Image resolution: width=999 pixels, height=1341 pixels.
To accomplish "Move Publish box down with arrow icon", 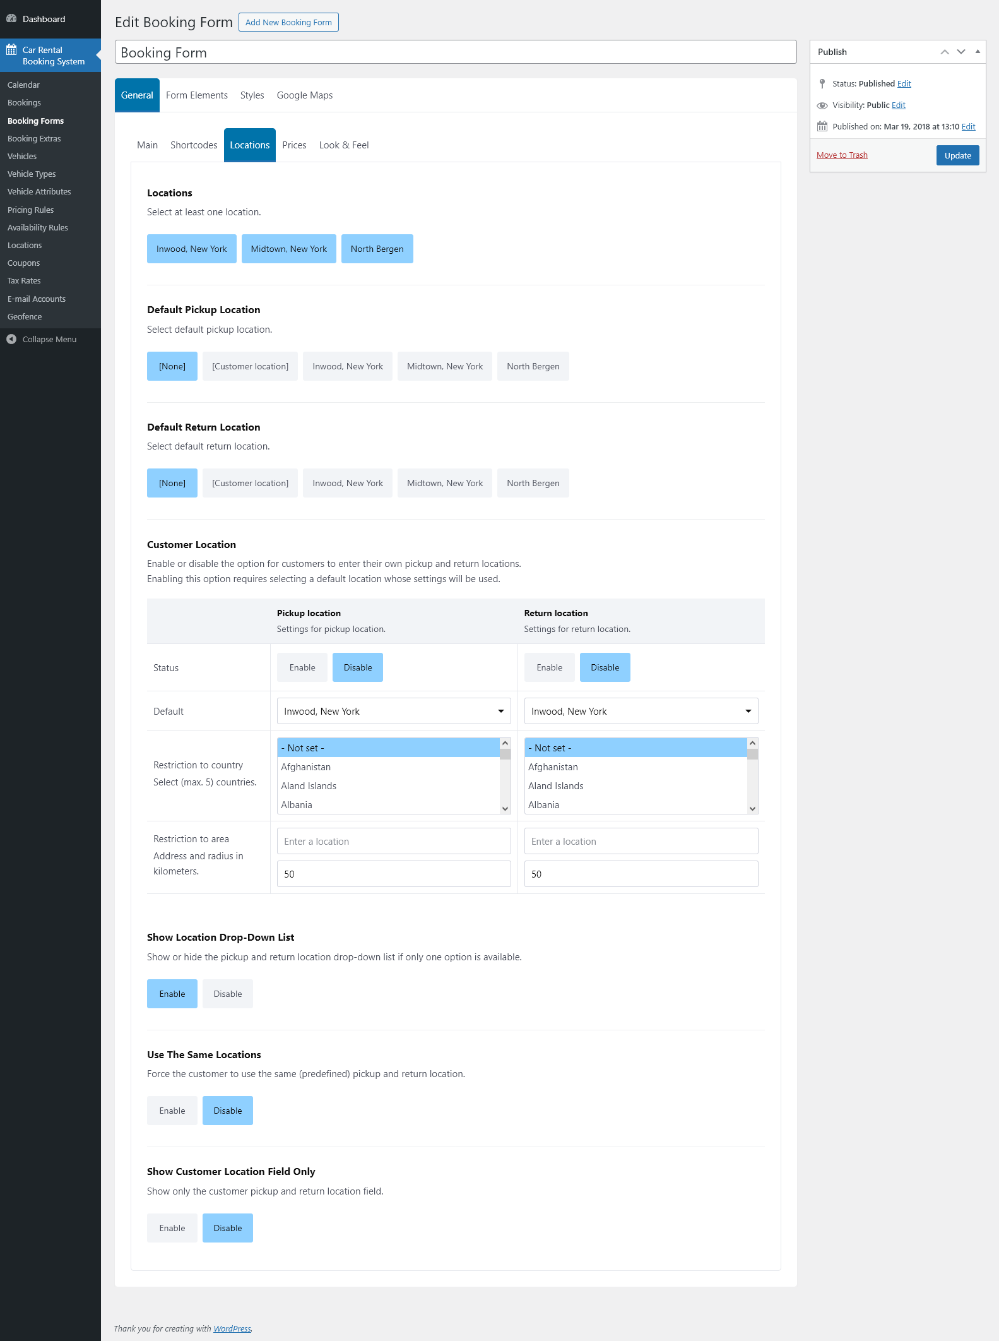I will 961,52.
